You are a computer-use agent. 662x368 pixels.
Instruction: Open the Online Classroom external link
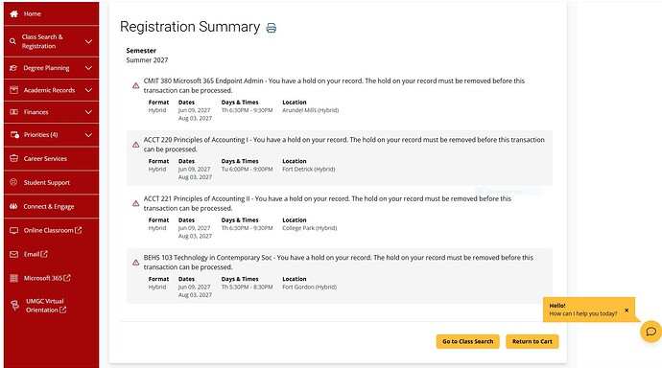(51, 230)
